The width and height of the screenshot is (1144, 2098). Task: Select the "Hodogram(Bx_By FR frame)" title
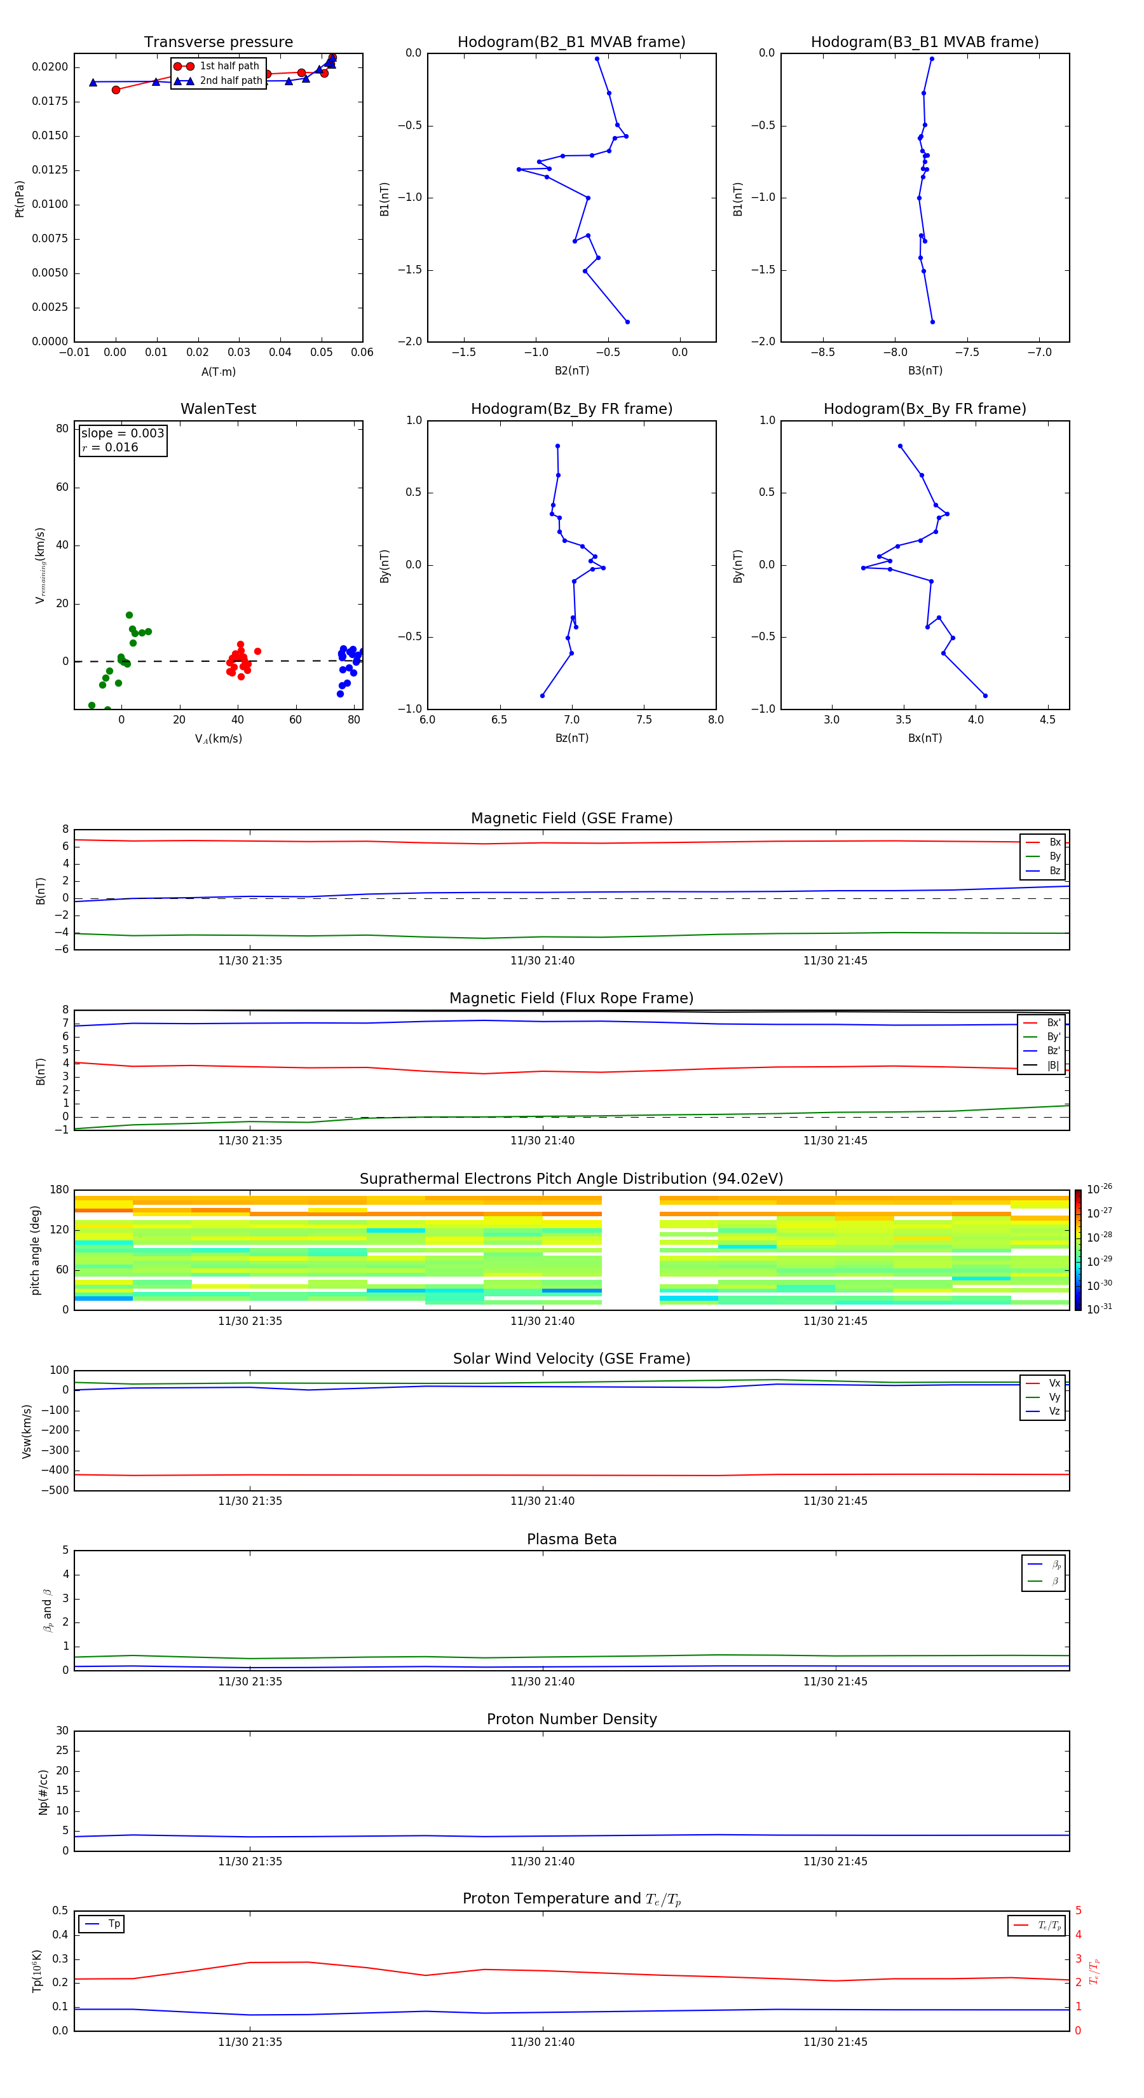point(925,409)
